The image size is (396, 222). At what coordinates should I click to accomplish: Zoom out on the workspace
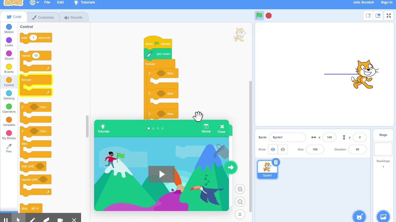click(x=240, y=202)
